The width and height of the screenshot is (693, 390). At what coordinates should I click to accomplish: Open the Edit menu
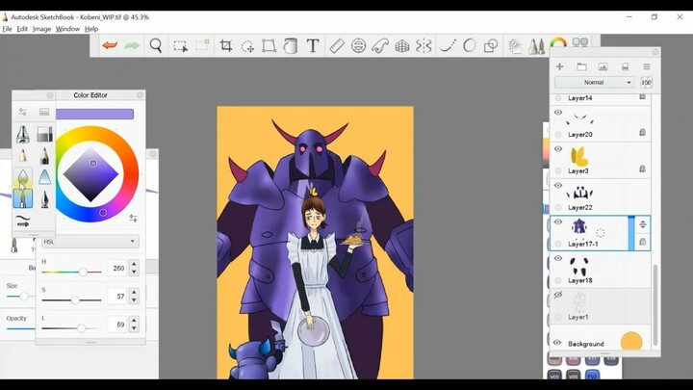[22, 29]
